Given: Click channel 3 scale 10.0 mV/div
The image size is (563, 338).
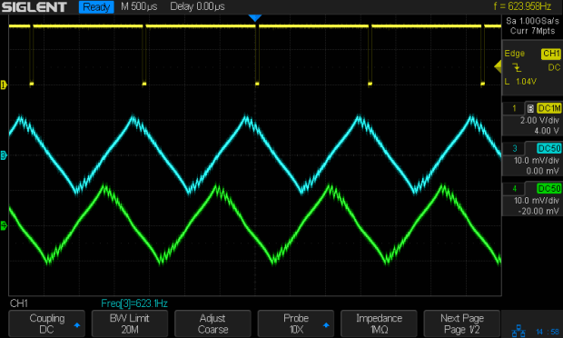Looking at the screenshot, I should pyautogui.click(x=537, y=160).
